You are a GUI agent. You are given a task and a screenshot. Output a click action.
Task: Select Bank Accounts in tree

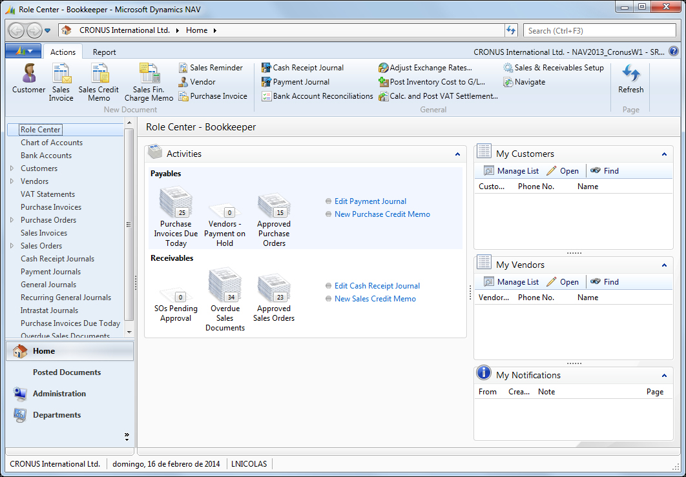pyautogui.click(x=46, y=155)
